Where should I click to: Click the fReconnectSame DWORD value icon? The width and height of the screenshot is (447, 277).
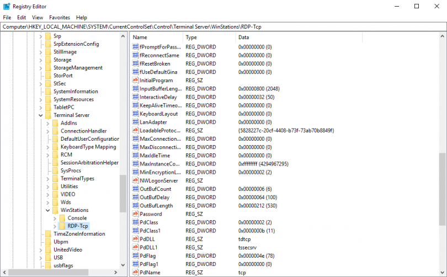(x=135, y=55)
